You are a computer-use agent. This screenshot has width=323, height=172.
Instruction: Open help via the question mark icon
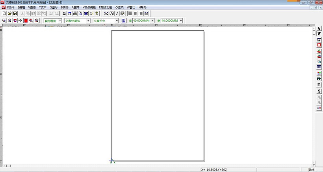(x=97, y=13)
